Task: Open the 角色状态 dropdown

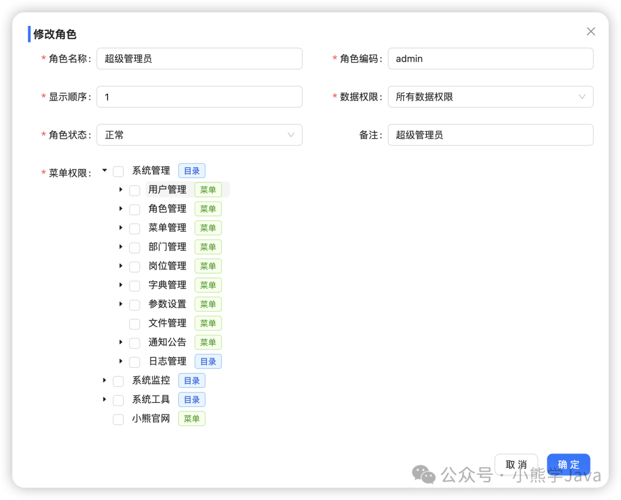Action: (x=199, y=135)
